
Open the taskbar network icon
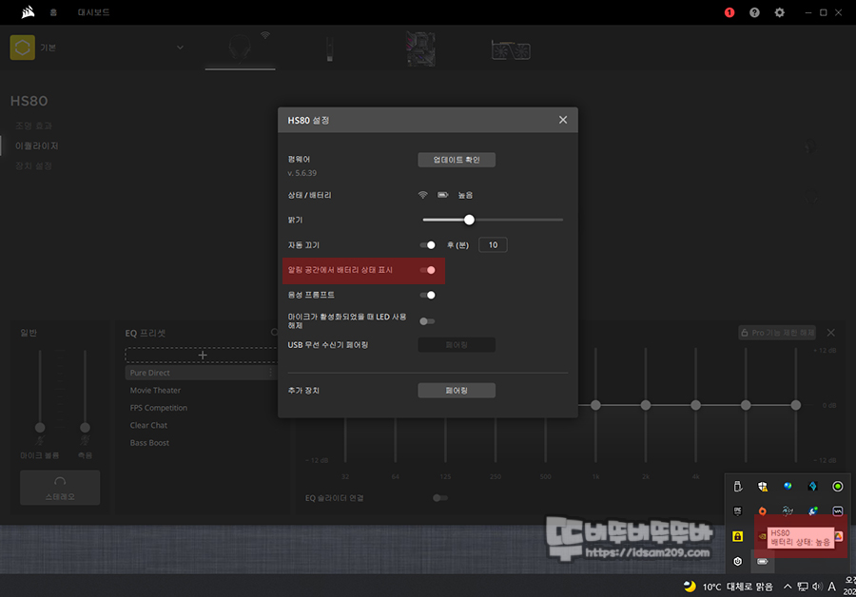click(803, 587)
